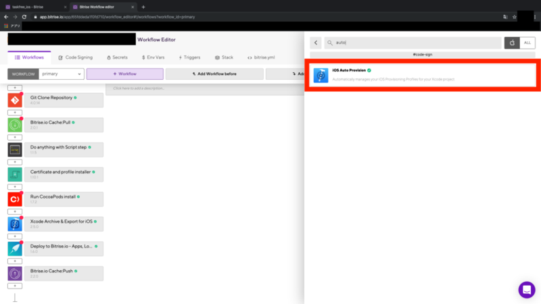Click the Run CocoaPods install icon

[15, 199]
